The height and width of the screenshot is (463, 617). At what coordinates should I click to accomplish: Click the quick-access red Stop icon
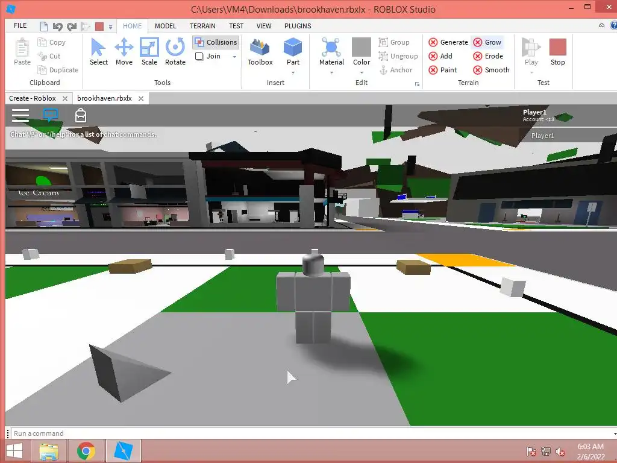click(x=99, y=27)
